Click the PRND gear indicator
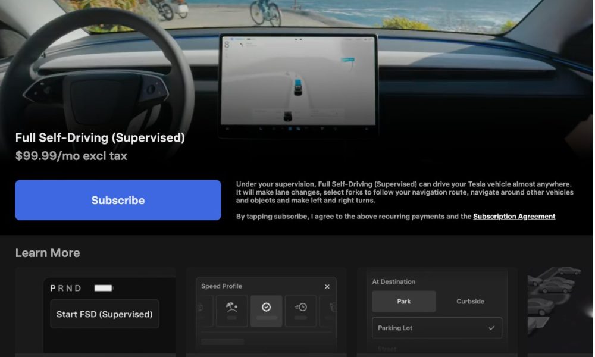 (66, 288)
